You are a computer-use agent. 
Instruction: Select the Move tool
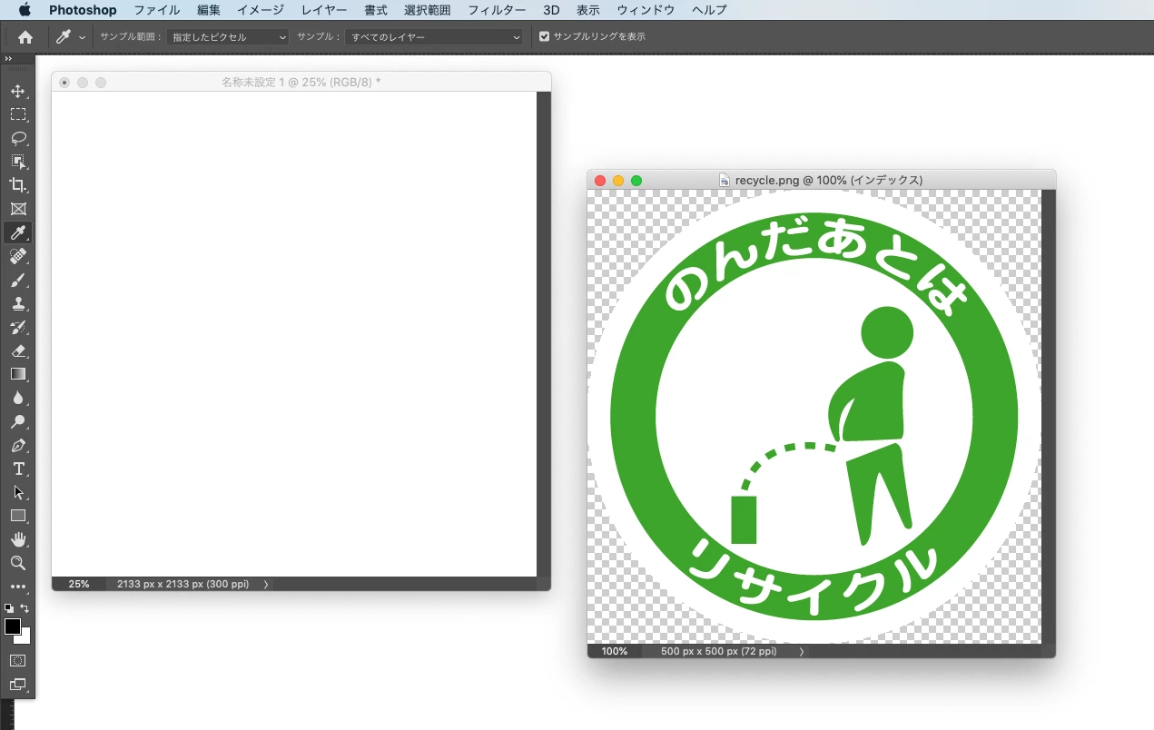pyautogui.click(x=18, y=92)
